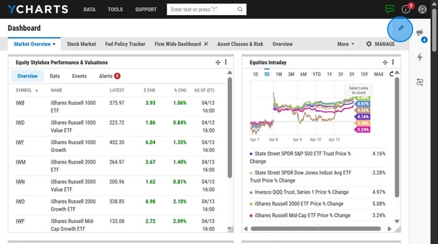Click the up arrow of the Equities Intraday scrollbar
Screen dimensions: 438x244
pos(397,73)
